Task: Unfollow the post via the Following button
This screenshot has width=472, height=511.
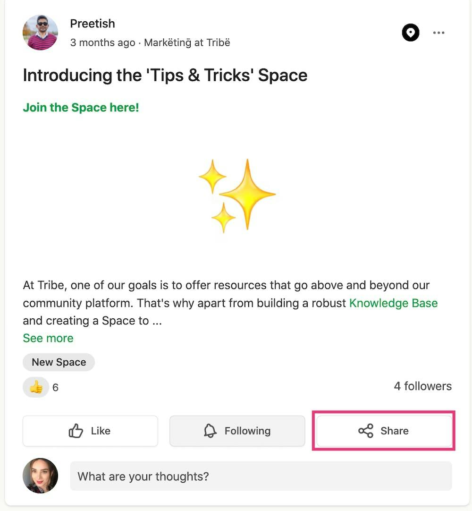Action: click(237, 431)
